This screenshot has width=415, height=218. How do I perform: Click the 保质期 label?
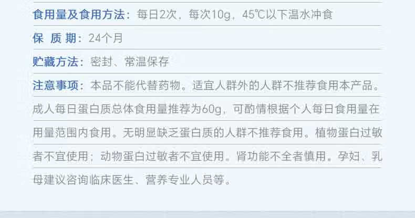(54, 38)
